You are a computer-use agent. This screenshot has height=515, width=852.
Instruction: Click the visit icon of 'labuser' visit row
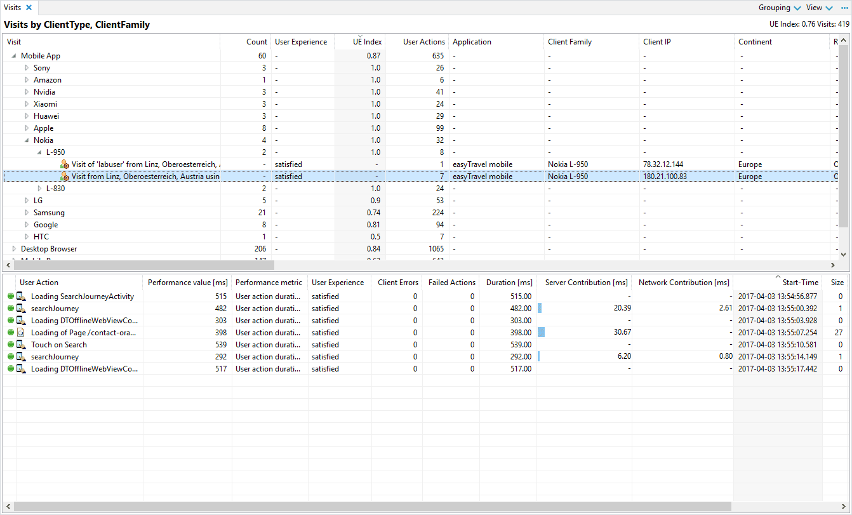(64, 164)
